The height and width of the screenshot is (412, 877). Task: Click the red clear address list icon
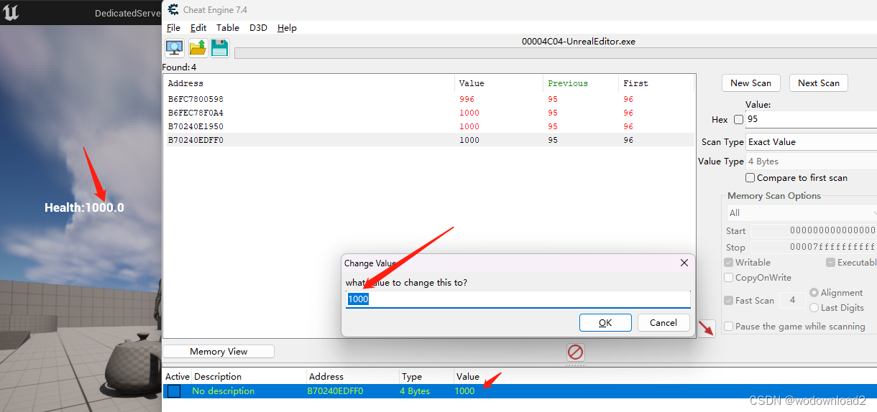click(575, 352)
